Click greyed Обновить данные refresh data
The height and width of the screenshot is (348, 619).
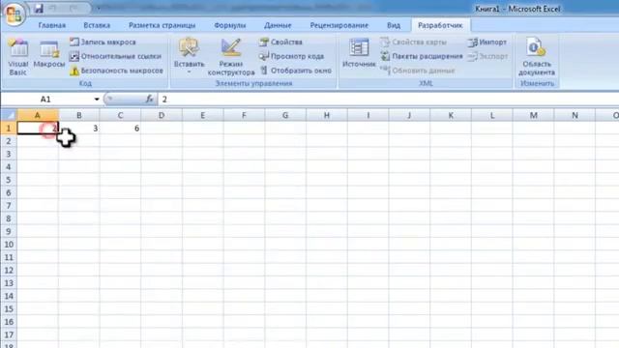[418, 71]
